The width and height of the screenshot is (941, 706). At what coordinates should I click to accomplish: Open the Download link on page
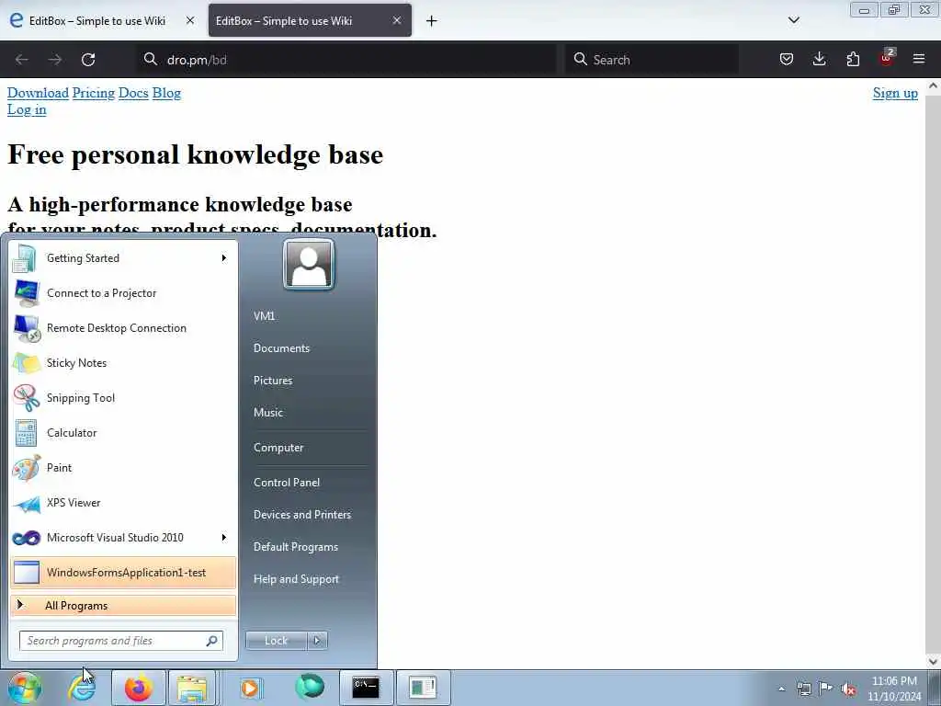38,93
